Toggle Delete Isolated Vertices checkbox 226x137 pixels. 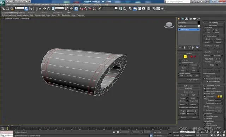tap(204, 79)
